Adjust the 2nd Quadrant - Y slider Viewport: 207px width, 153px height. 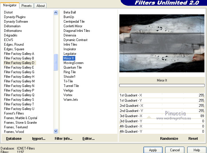[x=162, y=111]
